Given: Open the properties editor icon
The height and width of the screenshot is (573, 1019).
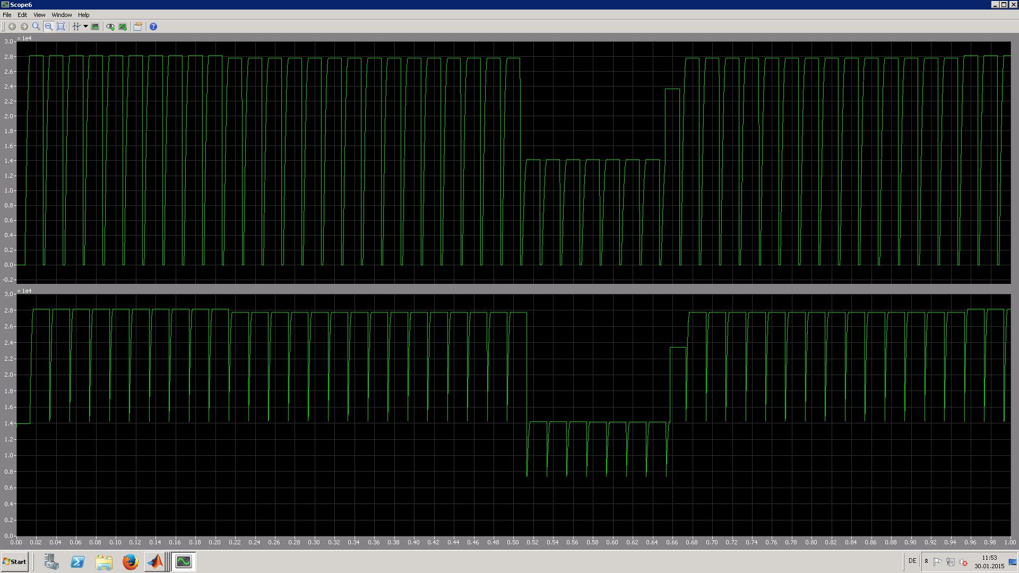Looking at the screenshot, I should click(x=137, y=27).
